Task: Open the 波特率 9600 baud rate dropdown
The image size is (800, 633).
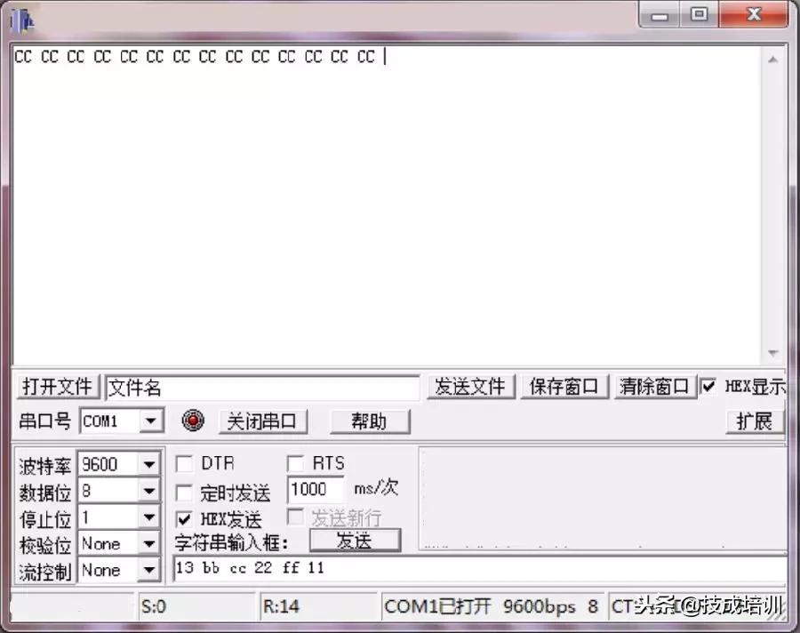Action: (148, 463)
